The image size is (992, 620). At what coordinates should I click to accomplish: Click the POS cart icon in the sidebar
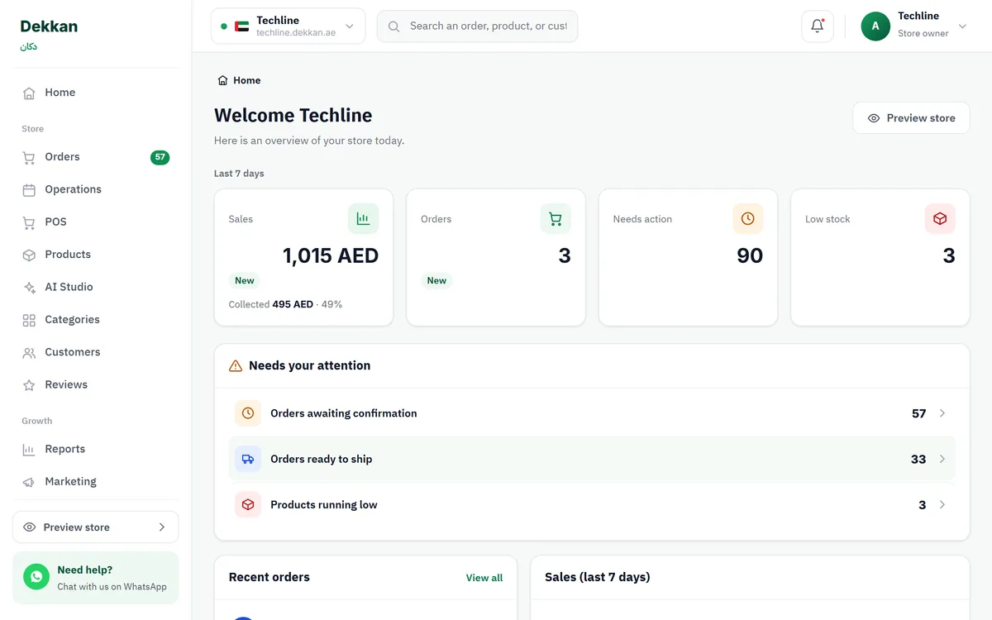pos(29,222)
